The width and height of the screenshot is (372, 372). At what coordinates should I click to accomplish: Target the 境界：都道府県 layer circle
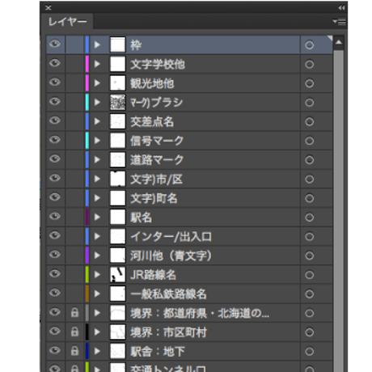[x=309, y=313]
